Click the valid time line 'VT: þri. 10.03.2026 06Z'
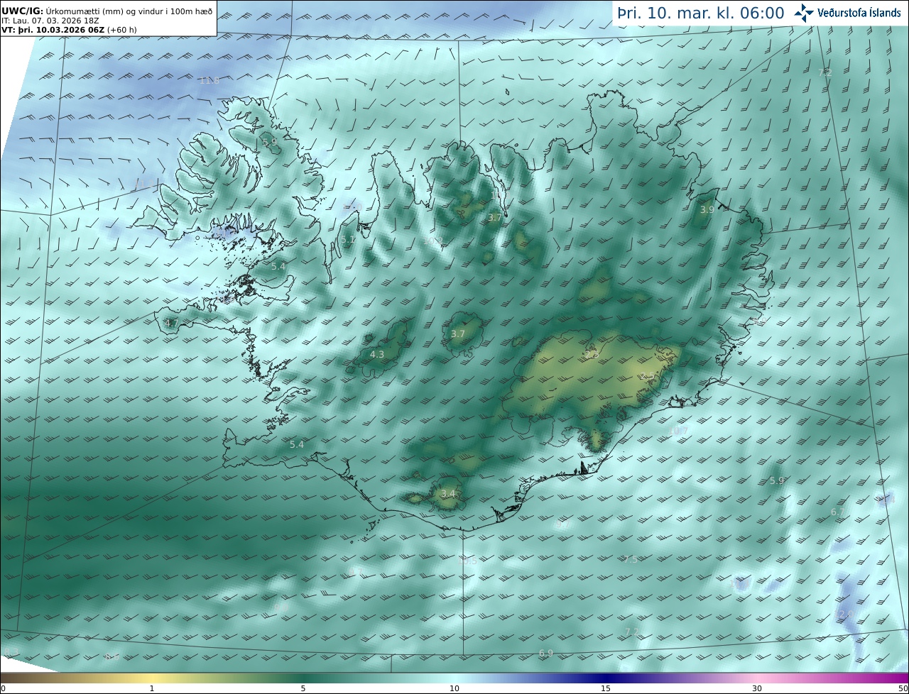The image size is (909, 694). point(53,30)
